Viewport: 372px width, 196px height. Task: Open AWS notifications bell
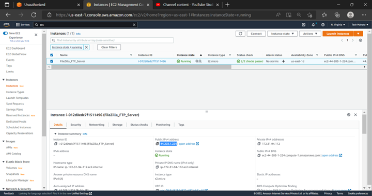coord(313,25)
